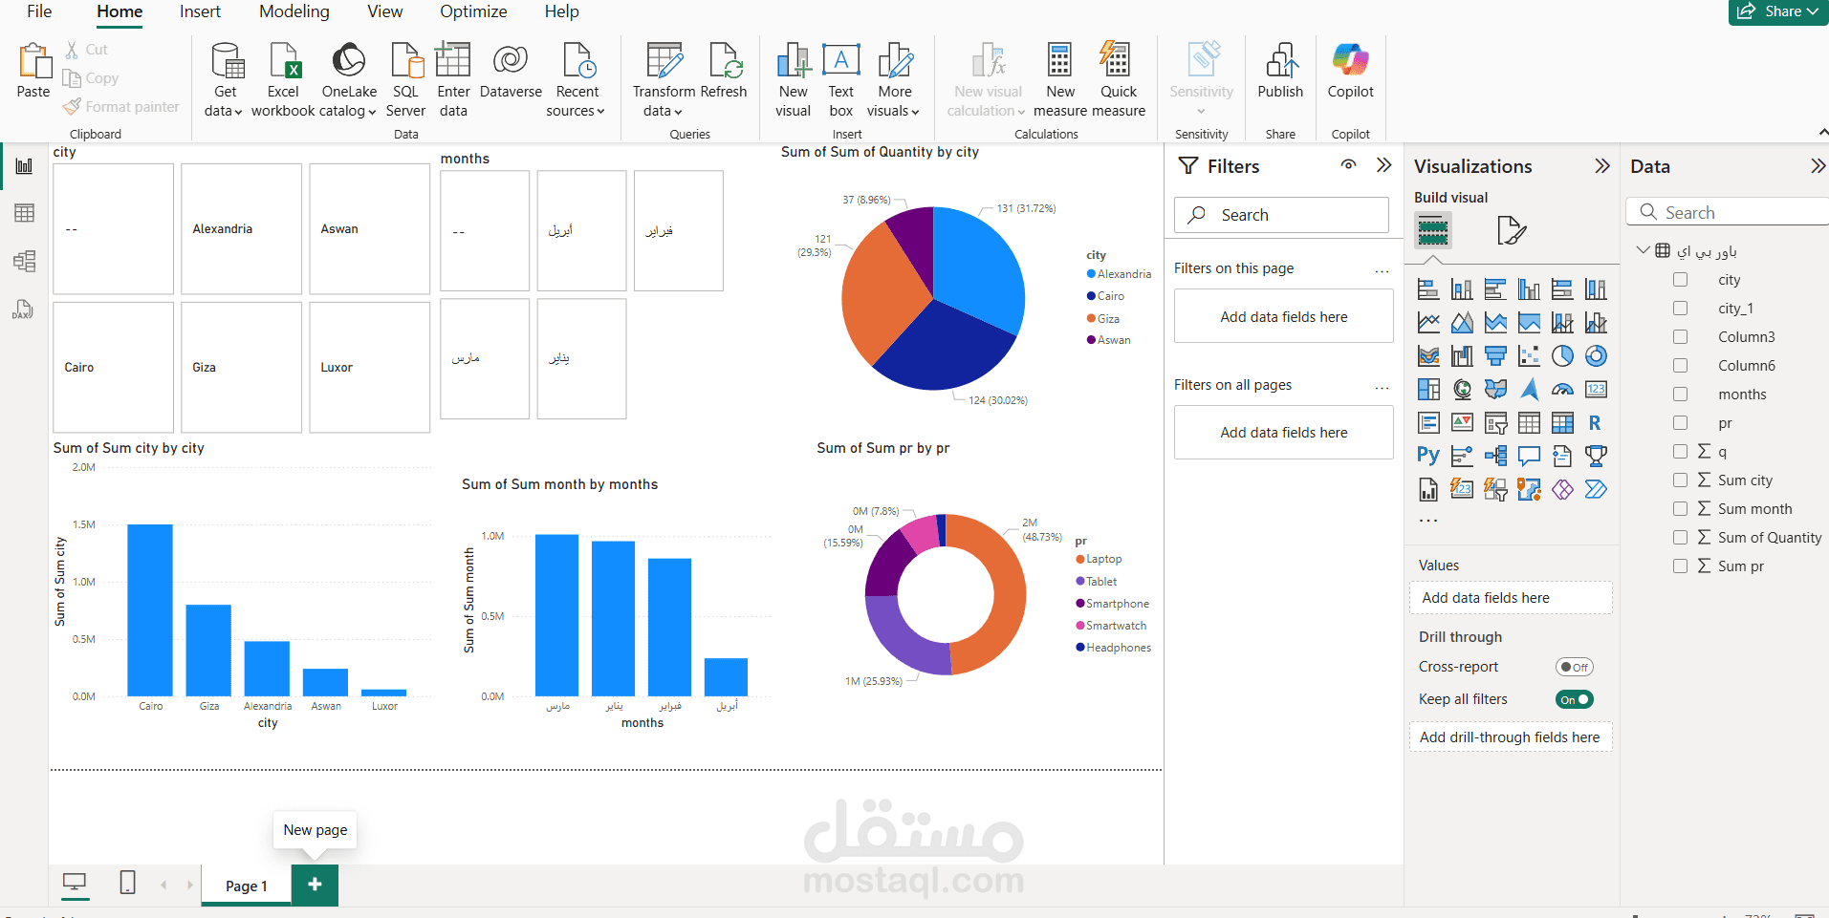This screenshot has width=1829, height=918.
Task: Select the Matrix visual type
Action: [1562, 423]
